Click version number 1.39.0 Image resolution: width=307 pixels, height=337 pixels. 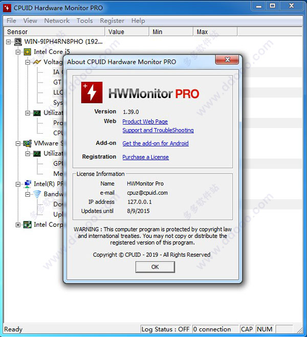[x=131, y=112]
